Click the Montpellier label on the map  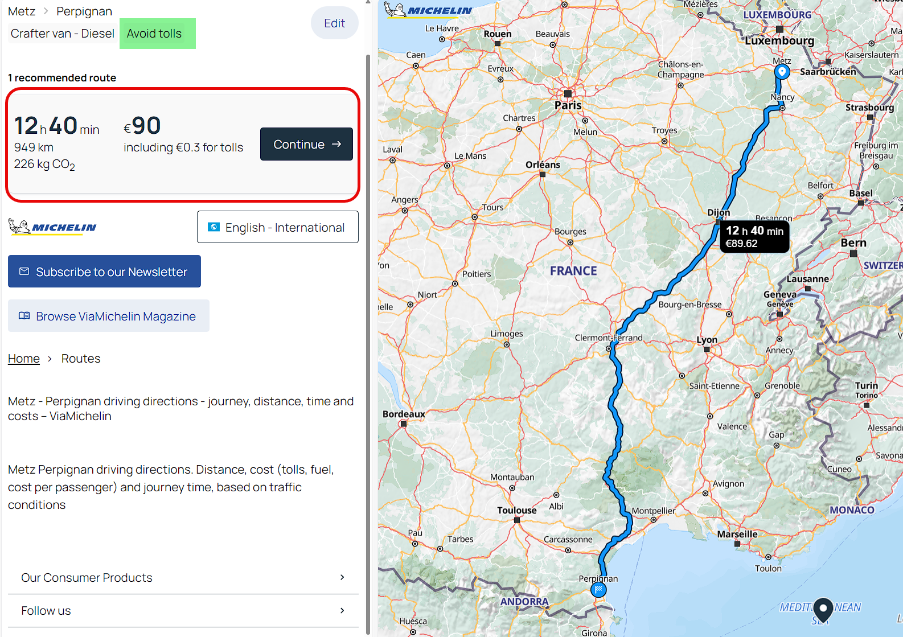654,511
